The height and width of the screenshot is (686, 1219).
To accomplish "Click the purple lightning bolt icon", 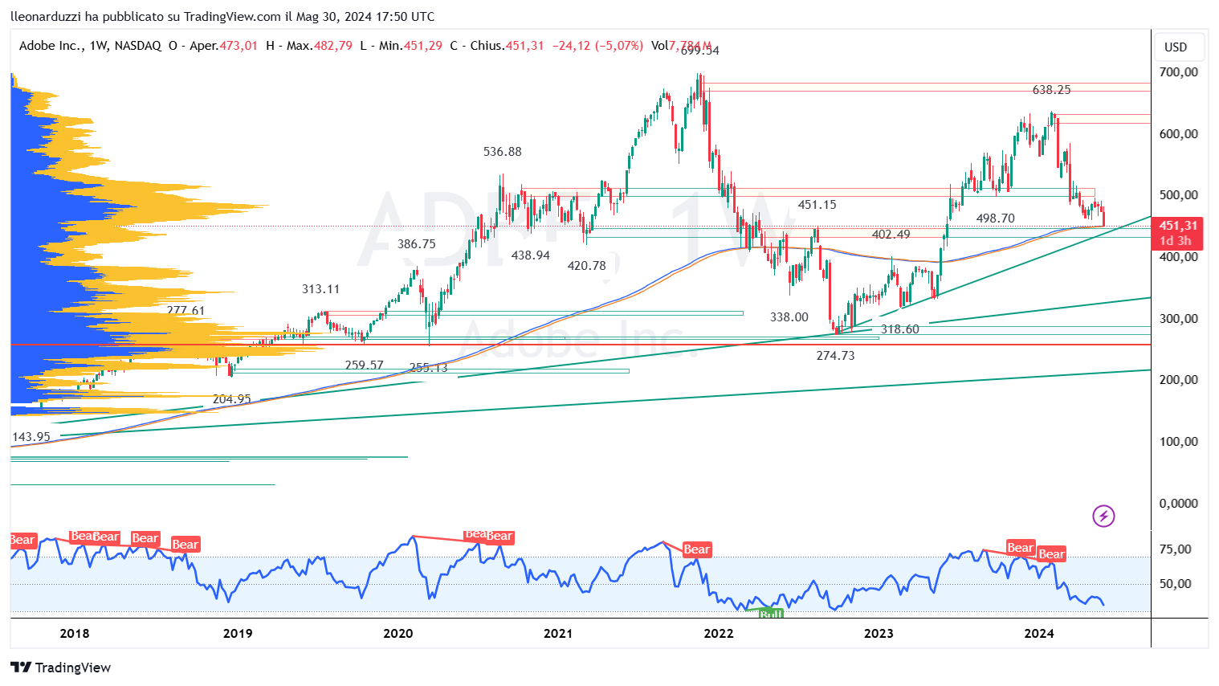I will (x=1103, y=516).
